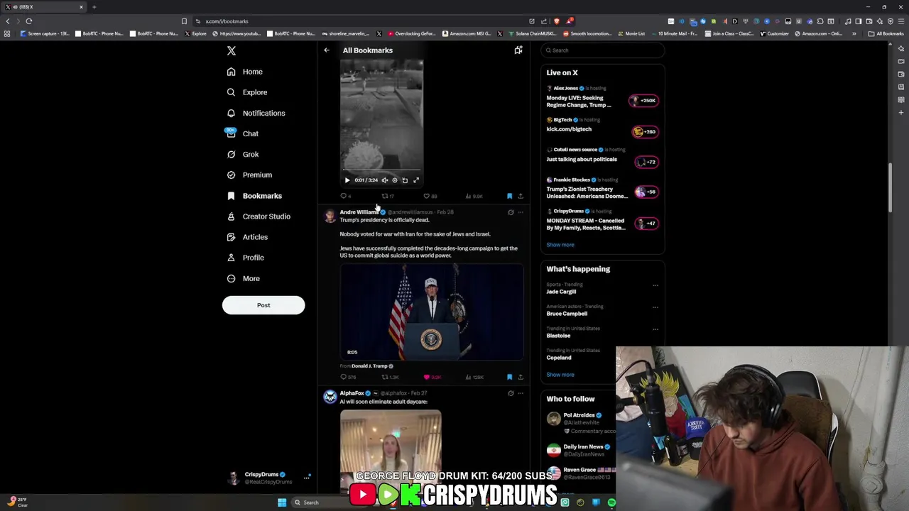Open Notifications in the X sidebar

click(x=256, y=113)
